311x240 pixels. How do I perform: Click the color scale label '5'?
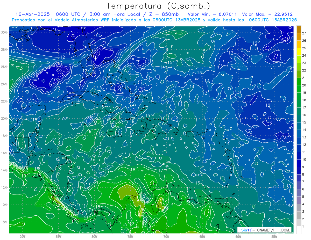pyautogui.click(x=303, y=197)
